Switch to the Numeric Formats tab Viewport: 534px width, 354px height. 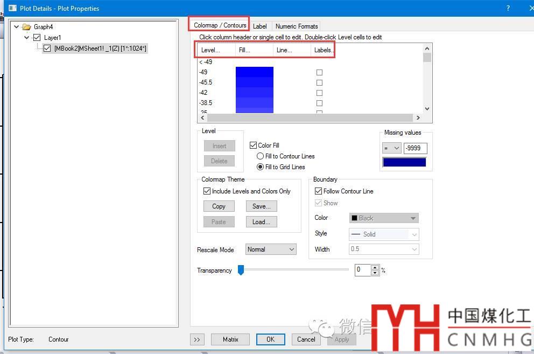click(297, 26)
